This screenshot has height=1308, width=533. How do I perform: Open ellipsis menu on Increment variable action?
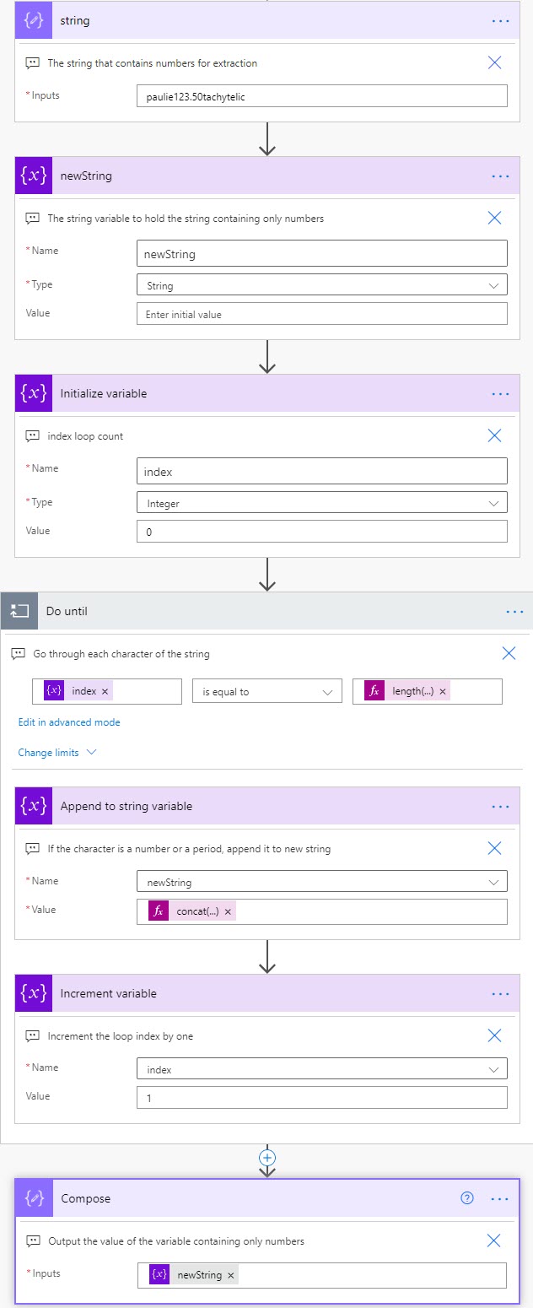[x=500, y=993]
